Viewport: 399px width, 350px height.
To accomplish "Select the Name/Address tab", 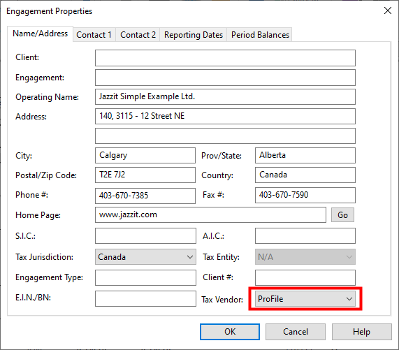I will point(41,34).
